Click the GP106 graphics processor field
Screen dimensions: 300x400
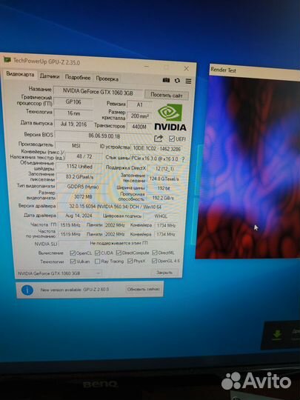[73, 101]
